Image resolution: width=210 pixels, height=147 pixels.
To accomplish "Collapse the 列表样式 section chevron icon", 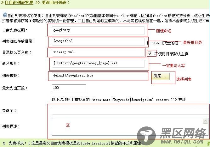I will click(x=4, y=144).
